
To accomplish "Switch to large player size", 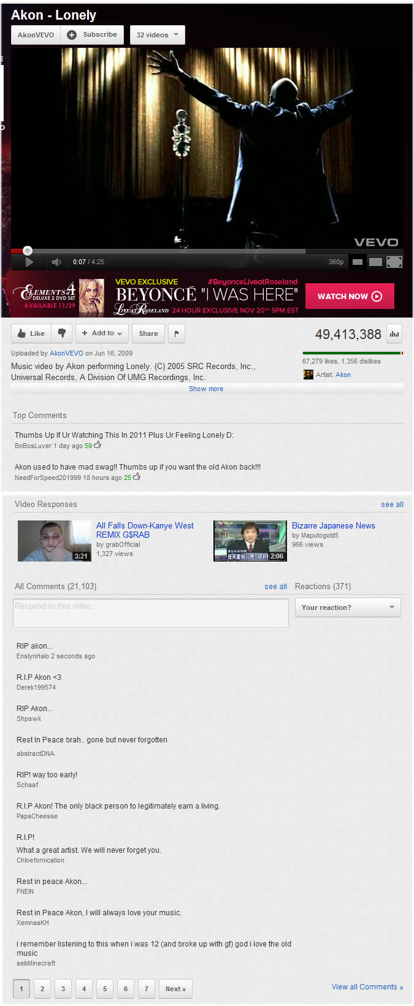I will (375, 262).
